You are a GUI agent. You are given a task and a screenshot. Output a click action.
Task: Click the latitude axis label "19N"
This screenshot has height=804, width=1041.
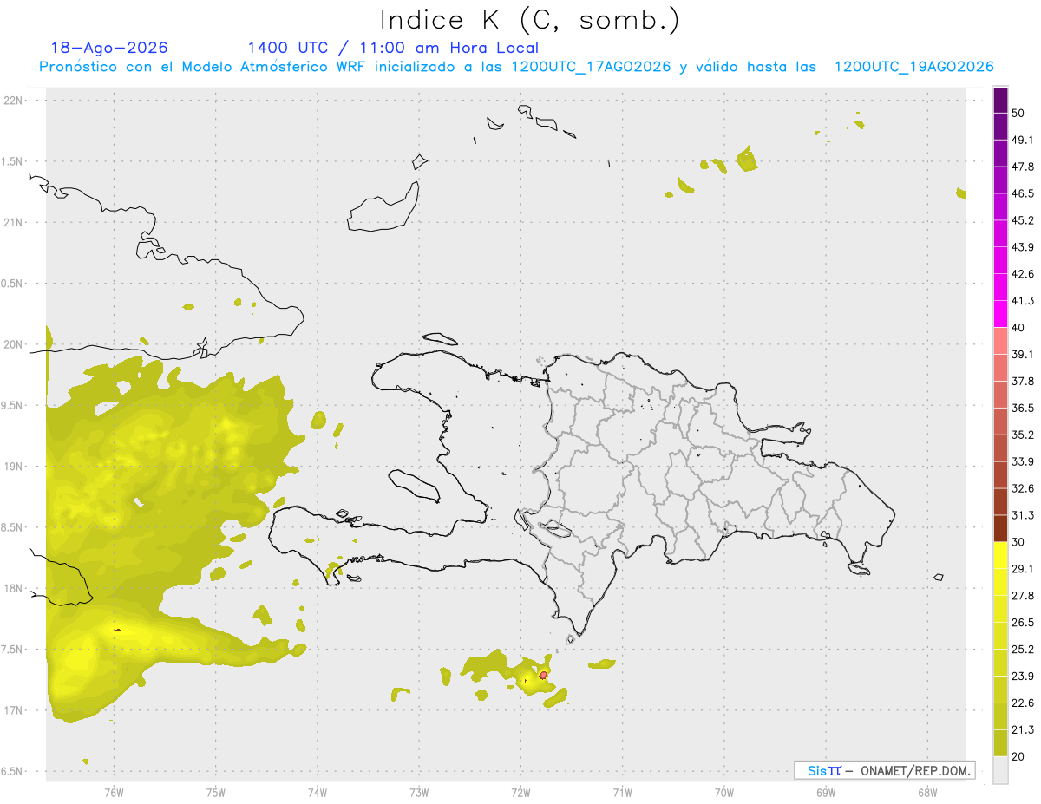coord(13,467)
